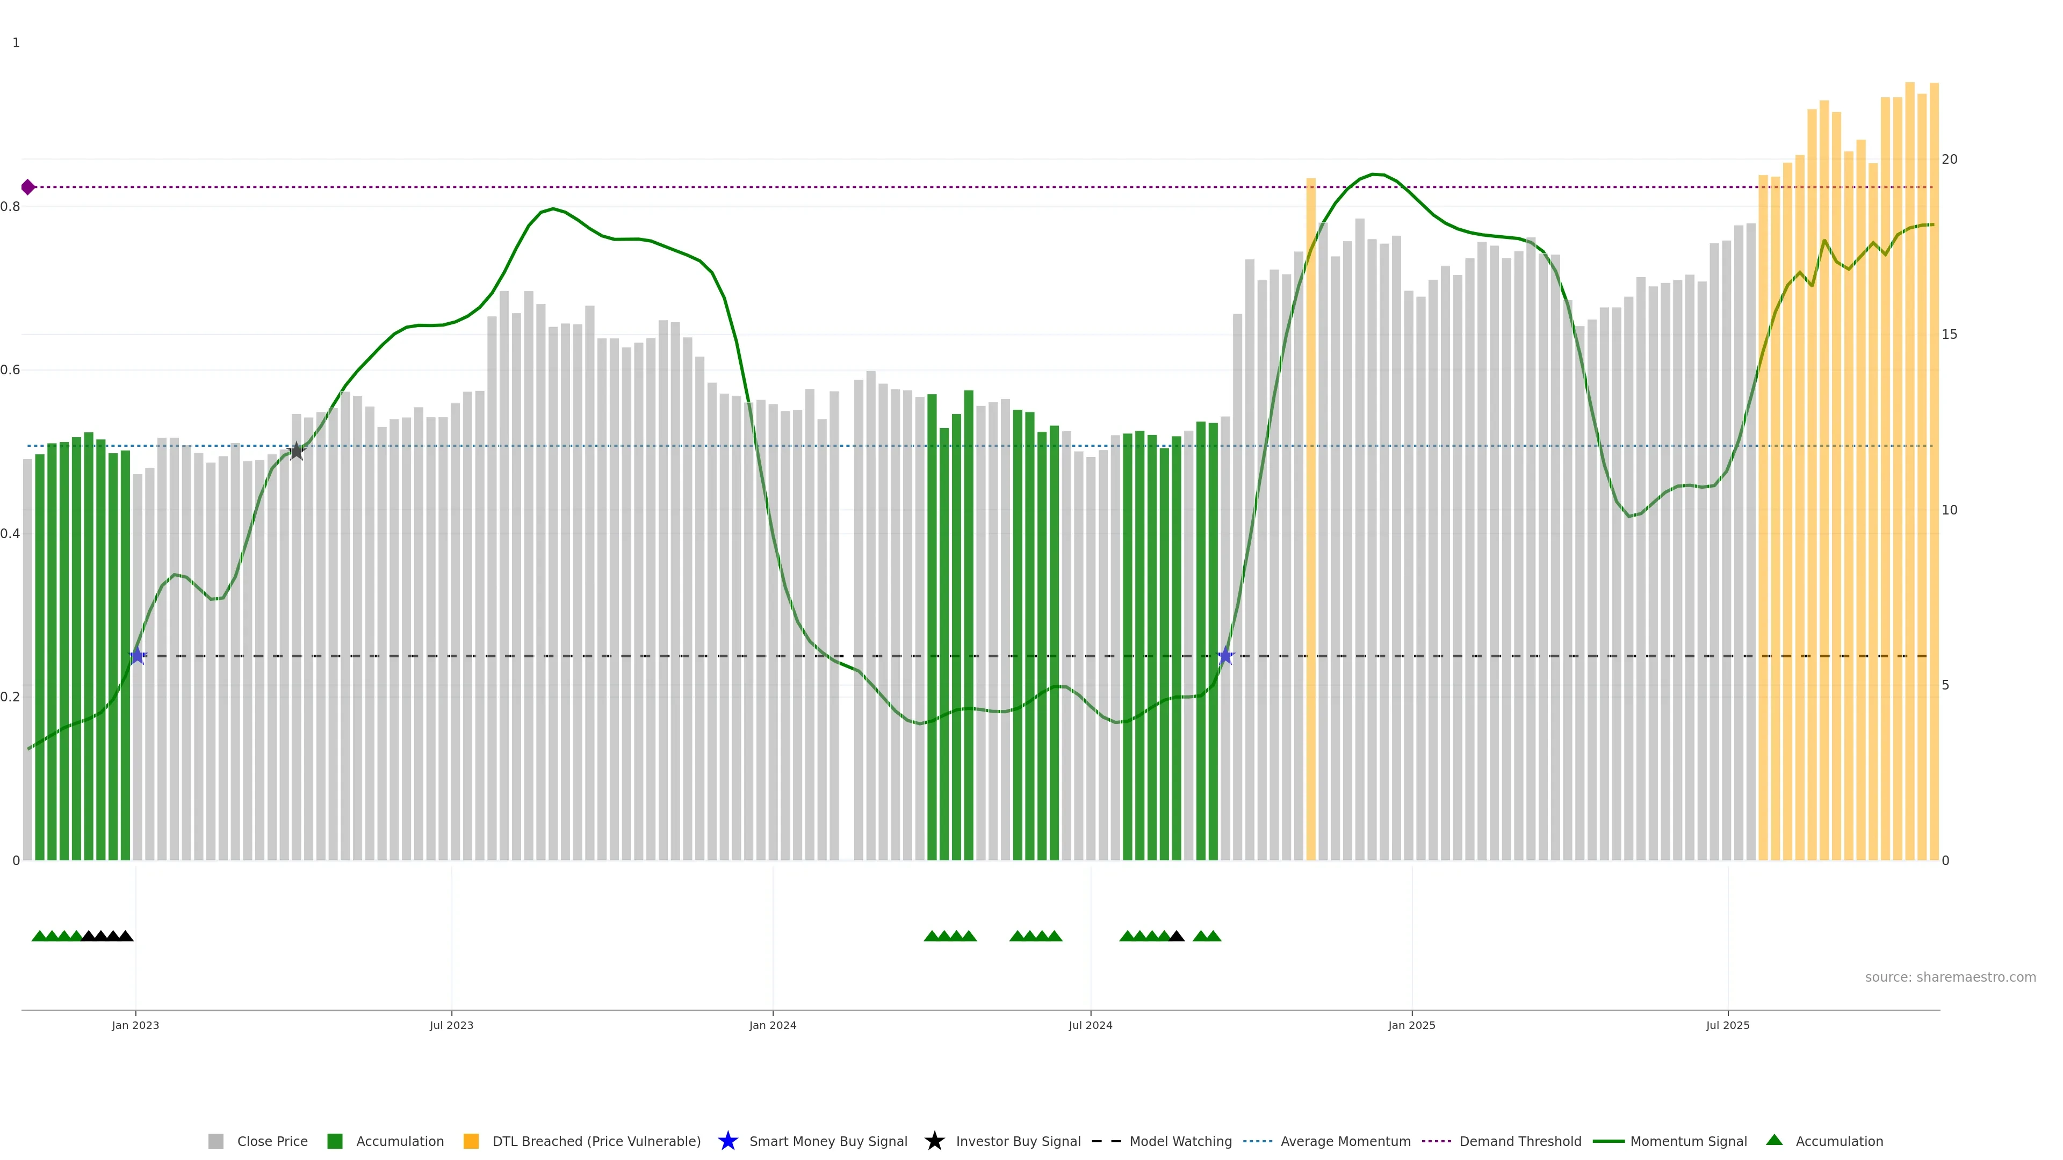Hide the Demand Threshold series via legend
Viewport: 2063px width, 1160px height.
point(1519,1141)
